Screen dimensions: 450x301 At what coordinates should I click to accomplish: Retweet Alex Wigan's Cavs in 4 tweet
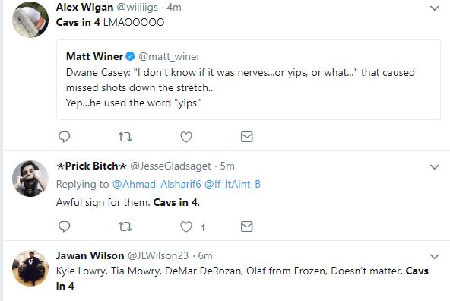(125, 137)
